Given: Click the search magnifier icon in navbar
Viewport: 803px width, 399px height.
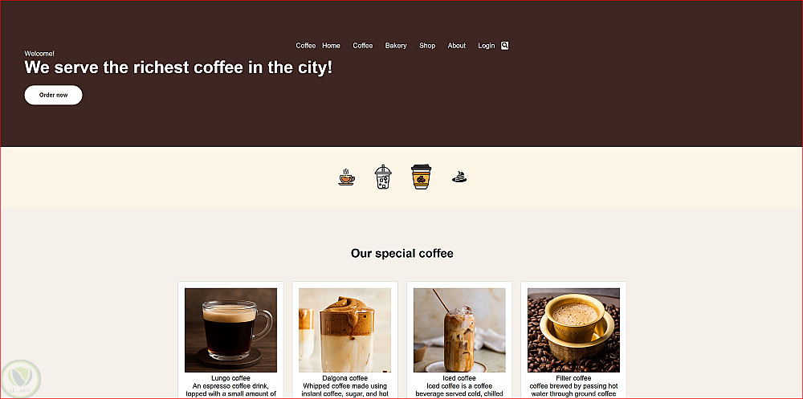Looking at the screenshot, I should tap(504, 46).
